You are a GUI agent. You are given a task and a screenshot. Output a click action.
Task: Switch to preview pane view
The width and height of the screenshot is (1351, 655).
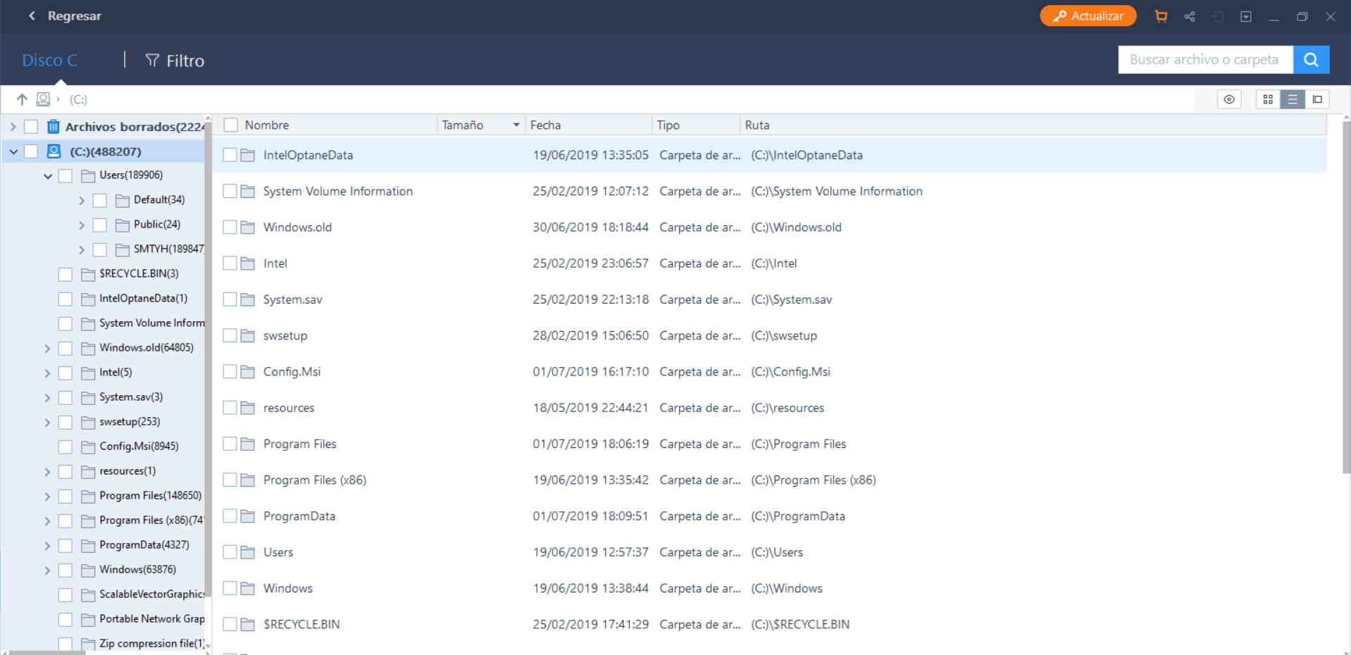coord(1317,99)
